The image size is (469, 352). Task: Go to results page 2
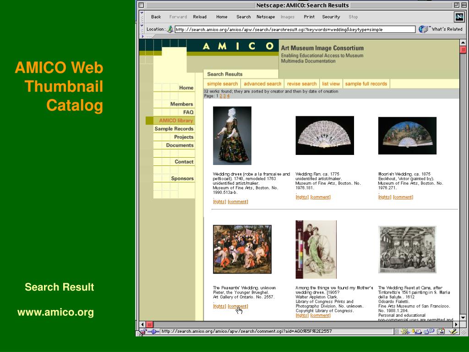pyautogui.click(x=221, y=96)
